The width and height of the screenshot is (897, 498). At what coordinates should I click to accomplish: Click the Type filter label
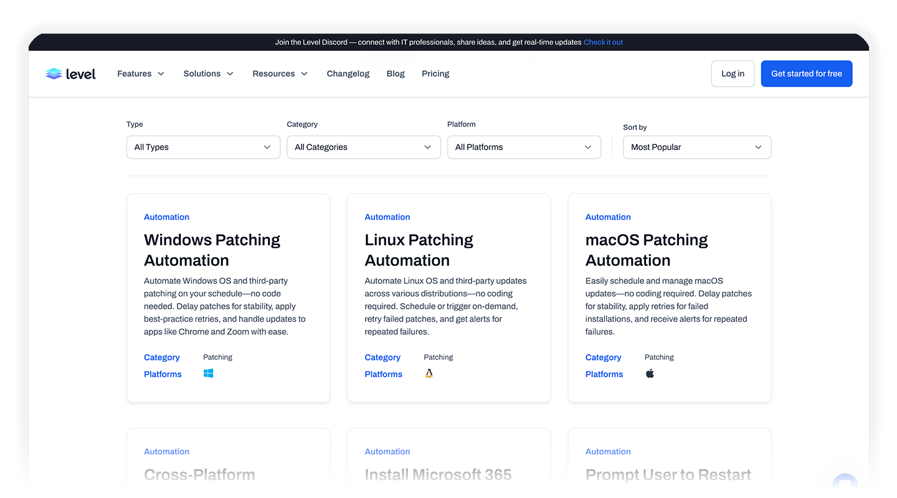pyautogui.click(x=135, y=124)
